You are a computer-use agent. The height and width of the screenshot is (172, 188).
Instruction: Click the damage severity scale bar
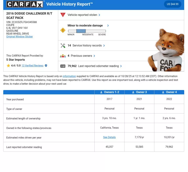click(x=87, y=31)
